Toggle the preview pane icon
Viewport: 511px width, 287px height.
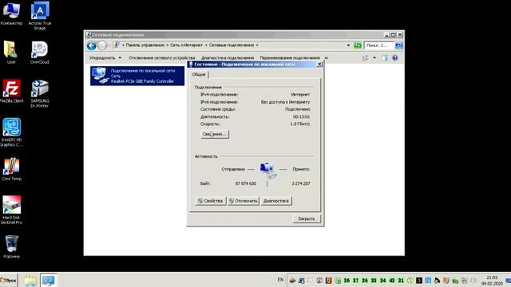point(385,58)
